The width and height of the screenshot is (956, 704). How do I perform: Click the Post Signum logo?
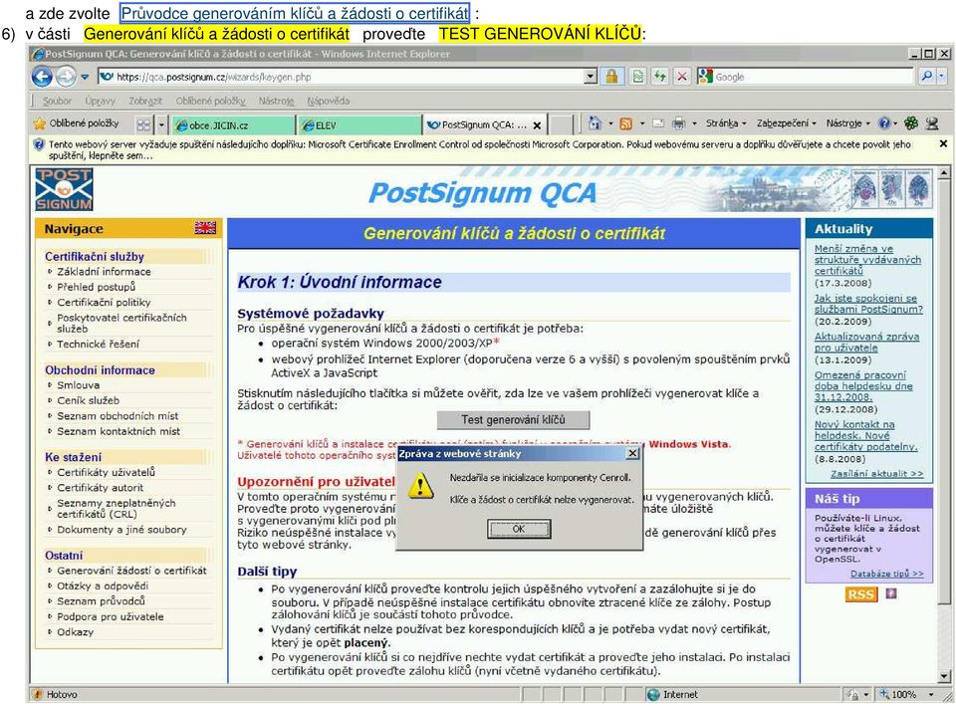pyautogui.click(x=64, y=189)
